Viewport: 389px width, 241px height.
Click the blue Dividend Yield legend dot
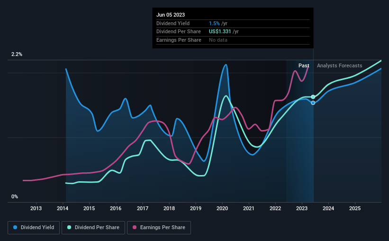pyautogui.click(x=15, y=227)
